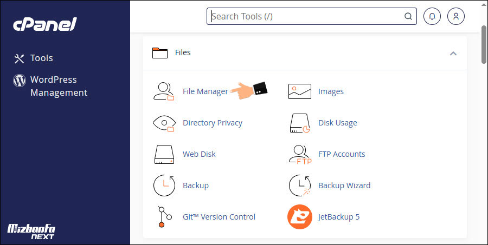Click the page vertical scrollbar
This screenshot has width=488, height=245.
(x=484, y=43)
